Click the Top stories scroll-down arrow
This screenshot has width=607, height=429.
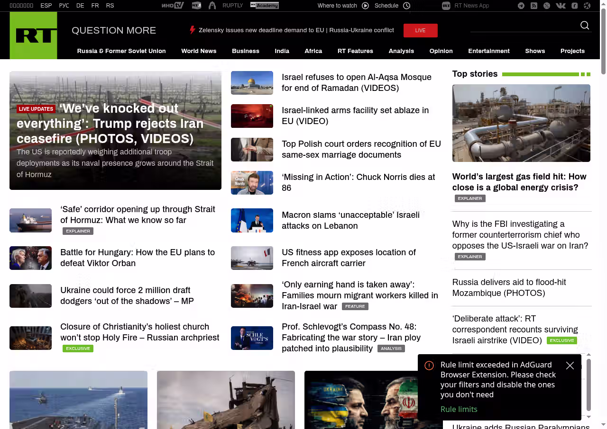click(x=589, y=417)
